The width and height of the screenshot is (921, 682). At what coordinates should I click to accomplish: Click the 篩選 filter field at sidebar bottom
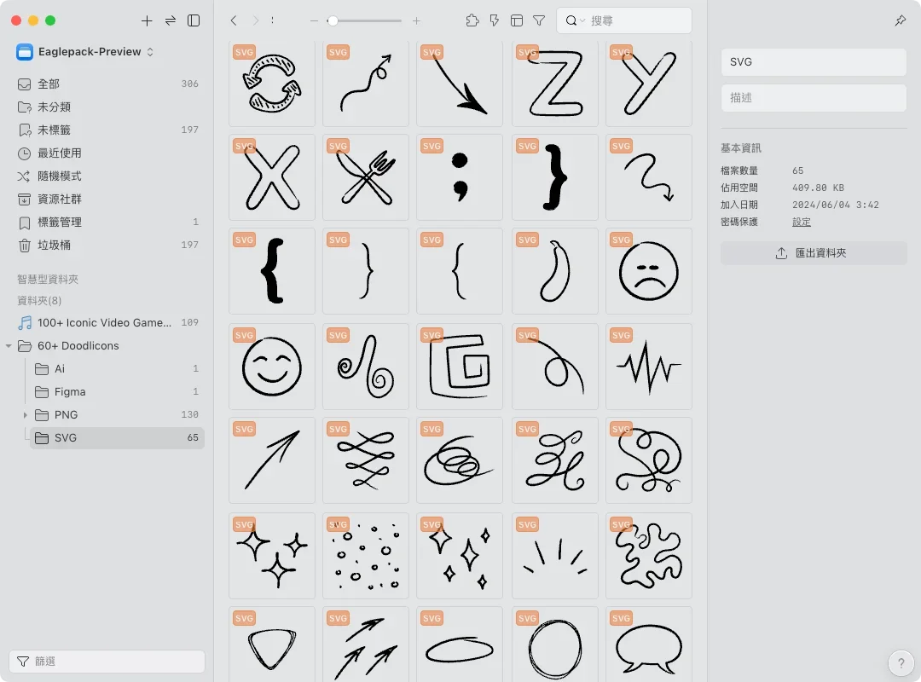107,662
